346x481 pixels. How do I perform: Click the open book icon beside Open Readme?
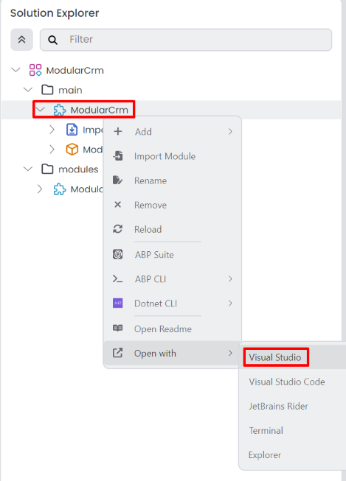coord(118,329)
